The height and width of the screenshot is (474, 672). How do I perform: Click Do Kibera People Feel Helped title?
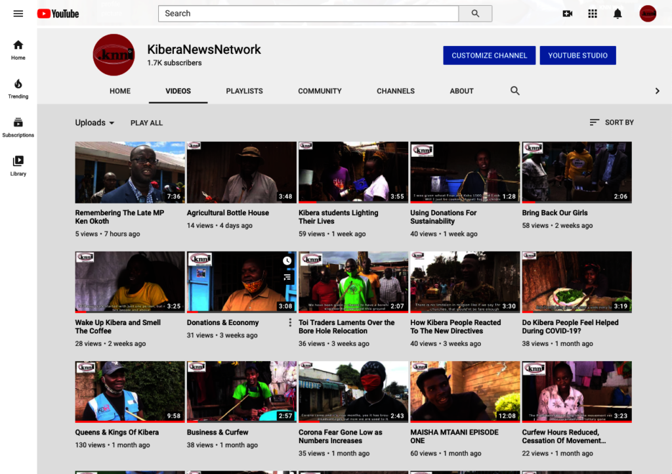(570, 326)
